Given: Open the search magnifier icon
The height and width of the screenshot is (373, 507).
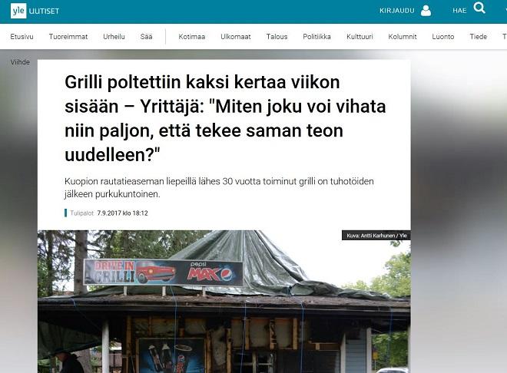Looking at the screenshot, I should pyautogui.click(x=479, y=8).
